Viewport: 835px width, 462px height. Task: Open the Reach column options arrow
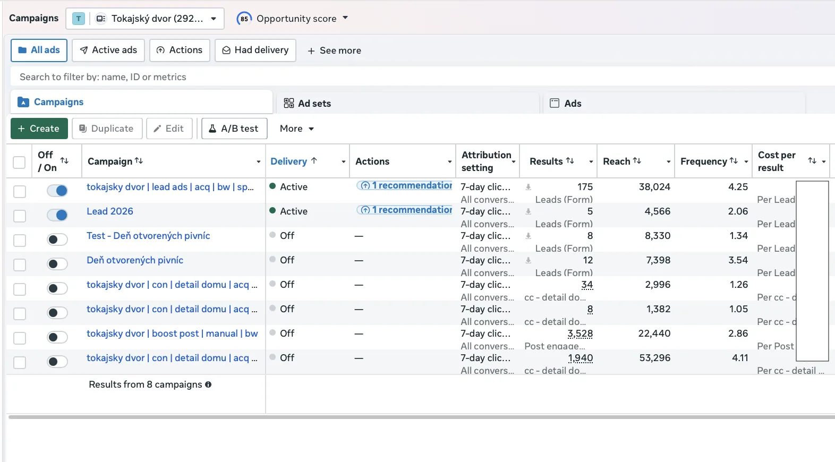[669, 162]
